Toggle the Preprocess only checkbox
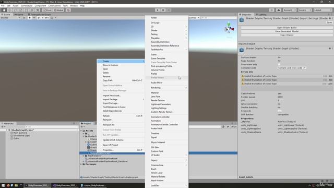 279,64
